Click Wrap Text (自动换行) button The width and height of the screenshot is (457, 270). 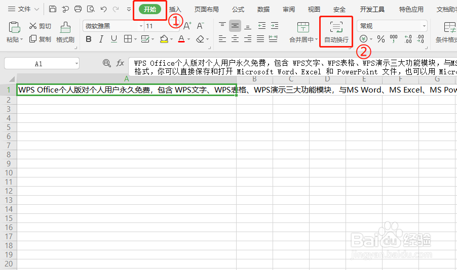[336, 32]
